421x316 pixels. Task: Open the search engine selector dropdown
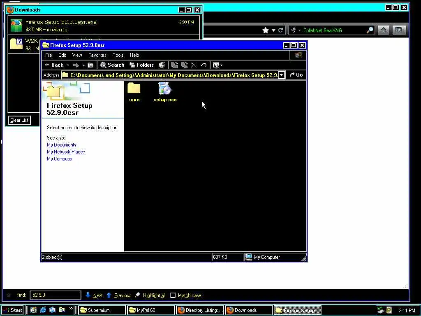(x=295, y=30)
